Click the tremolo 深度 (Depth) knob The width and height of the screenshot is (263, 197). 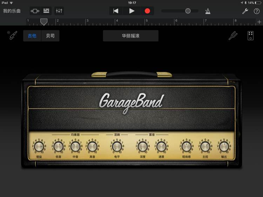click(143, 147)
